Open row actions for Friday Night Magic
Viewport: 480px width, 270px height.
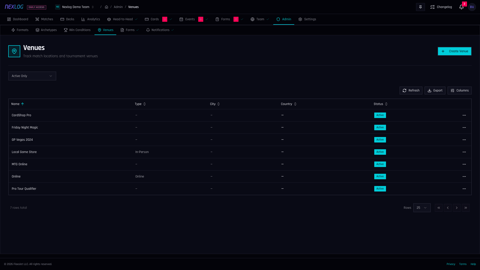tap(464, 127)
